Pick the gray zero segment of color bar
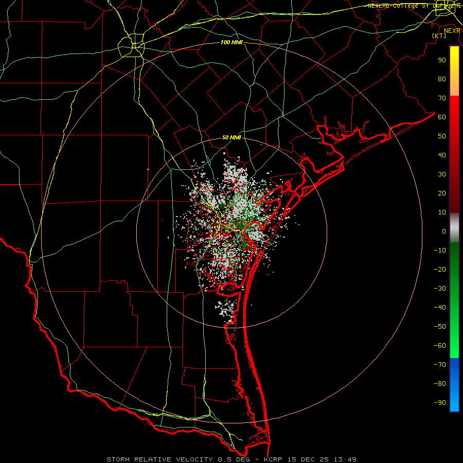This screenshot has width=463, height=463. coord(454,228)
